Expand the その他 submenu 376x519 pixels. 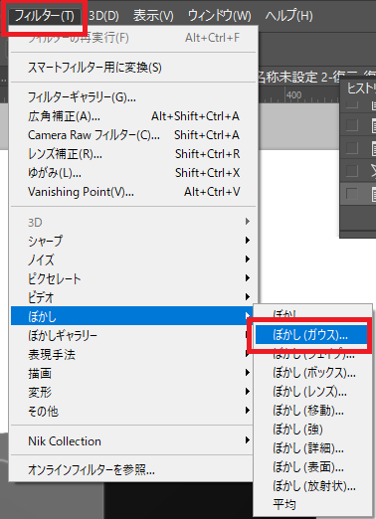(132, 411)
